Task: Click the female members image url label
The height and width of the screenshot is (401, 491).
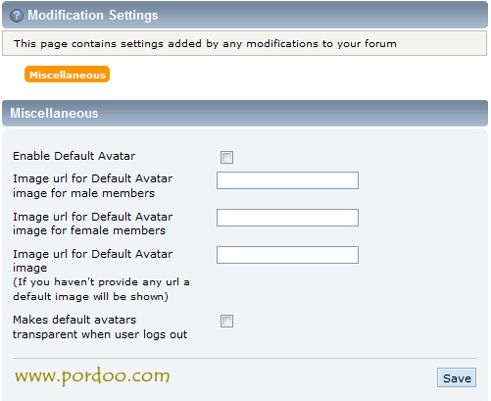Action: 93,224
